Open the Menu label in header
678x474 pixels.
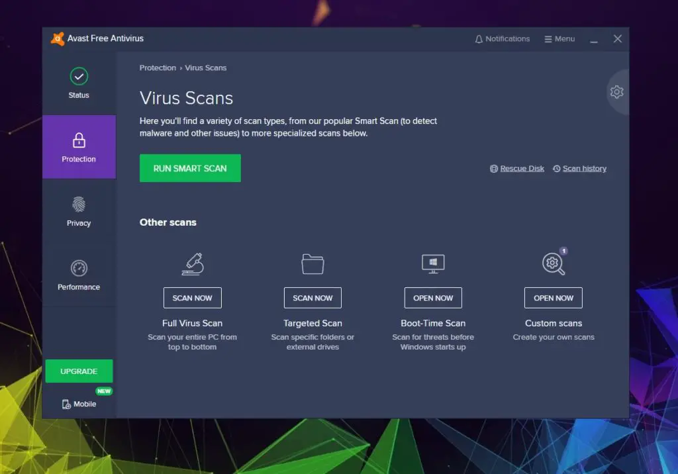pyautogui.click(x=565, y=39)
